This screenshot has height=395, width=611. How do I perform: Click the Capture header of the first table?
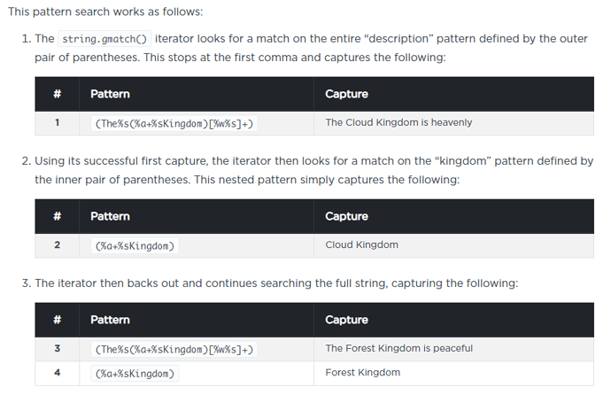tap(346, 94)
